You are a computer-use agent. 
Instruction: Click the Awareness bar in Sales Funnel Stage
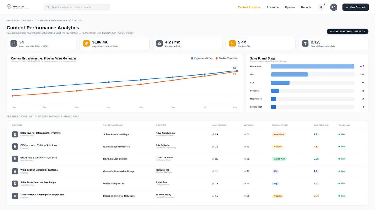pyautogui.click(x=313, y=66)
